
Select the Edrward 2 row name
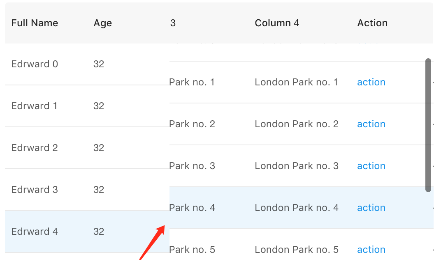click(35, 148)
